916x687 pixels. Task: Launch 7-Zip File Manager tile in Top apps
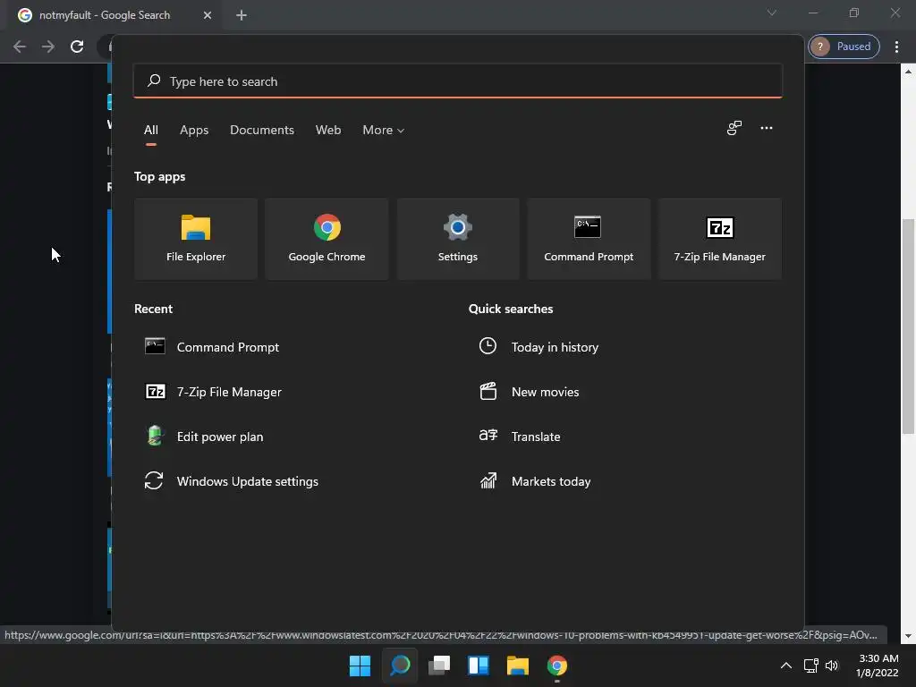point(719,239)
